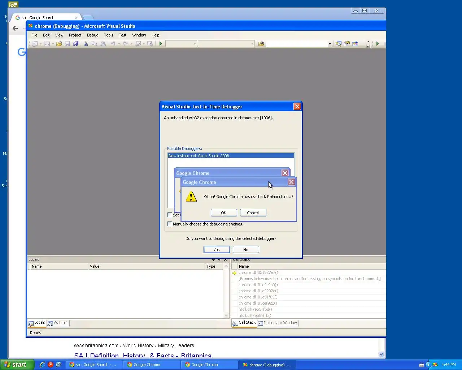
Task: Open the Find combo box dropdown arrow
Action: point(330,44)
